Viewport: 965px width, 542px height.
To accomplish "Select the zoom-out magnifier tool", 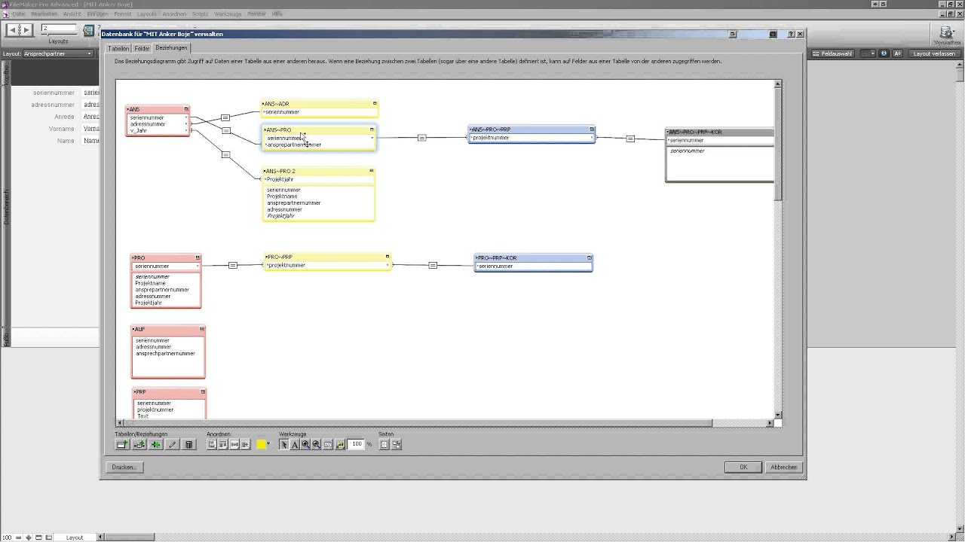I will [x=317, y=445].
